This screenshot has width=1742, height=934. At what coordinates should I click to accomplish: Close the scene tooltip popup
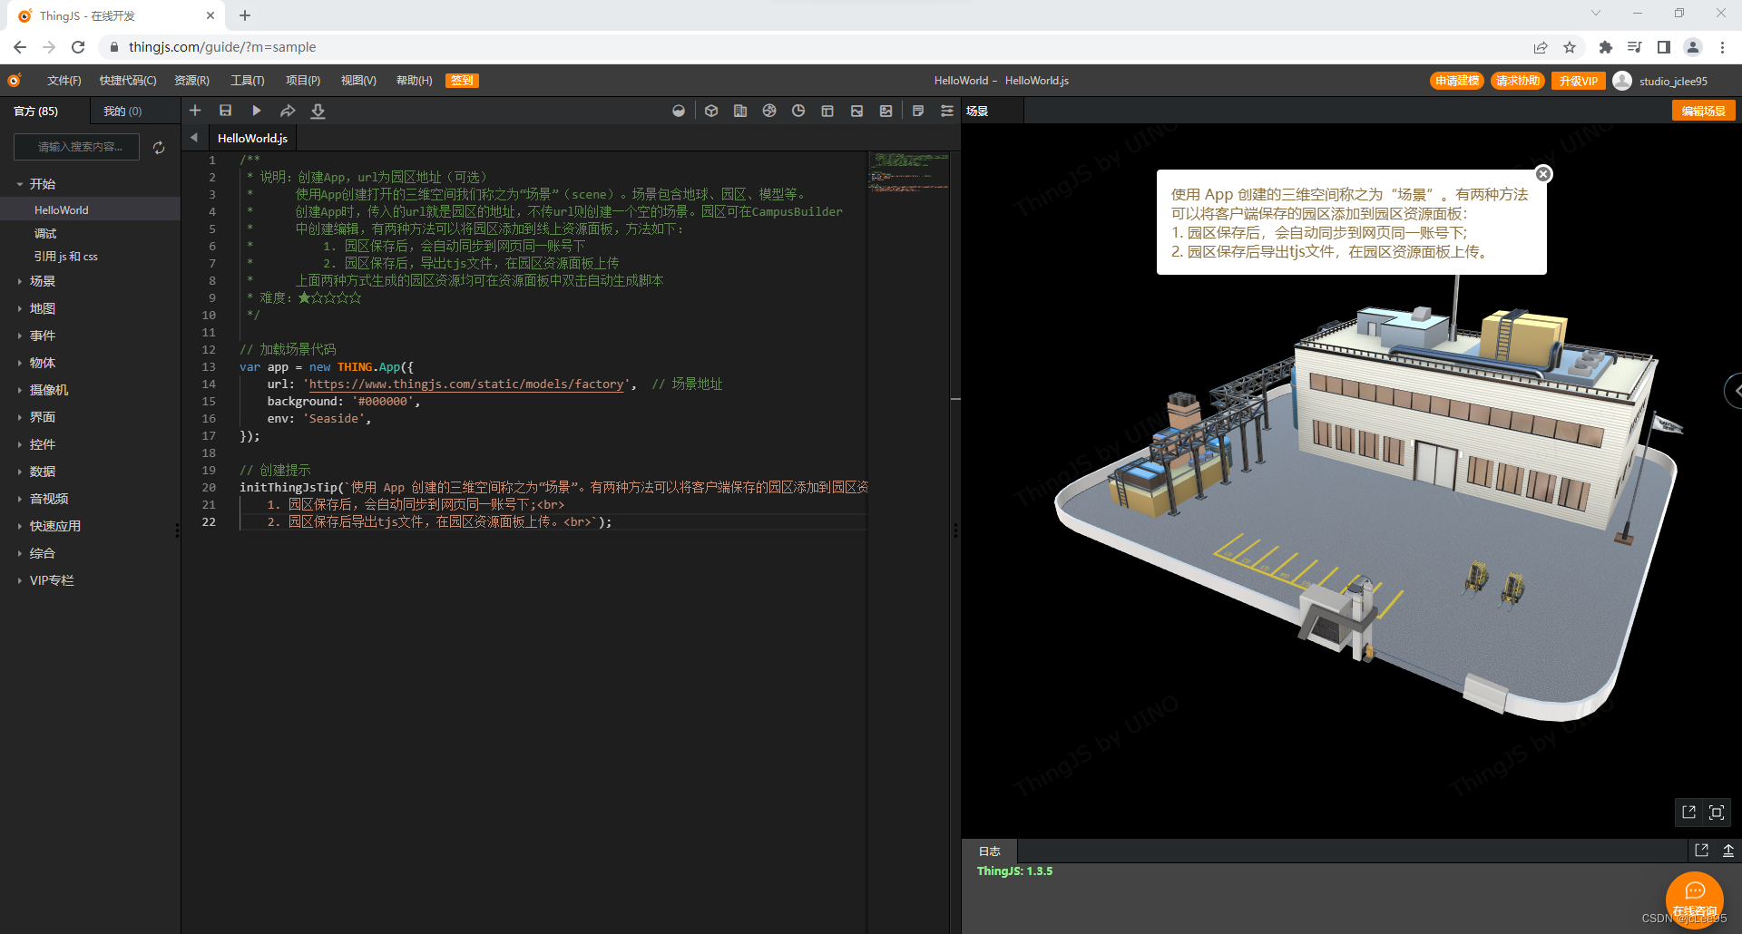(1543, 174)
